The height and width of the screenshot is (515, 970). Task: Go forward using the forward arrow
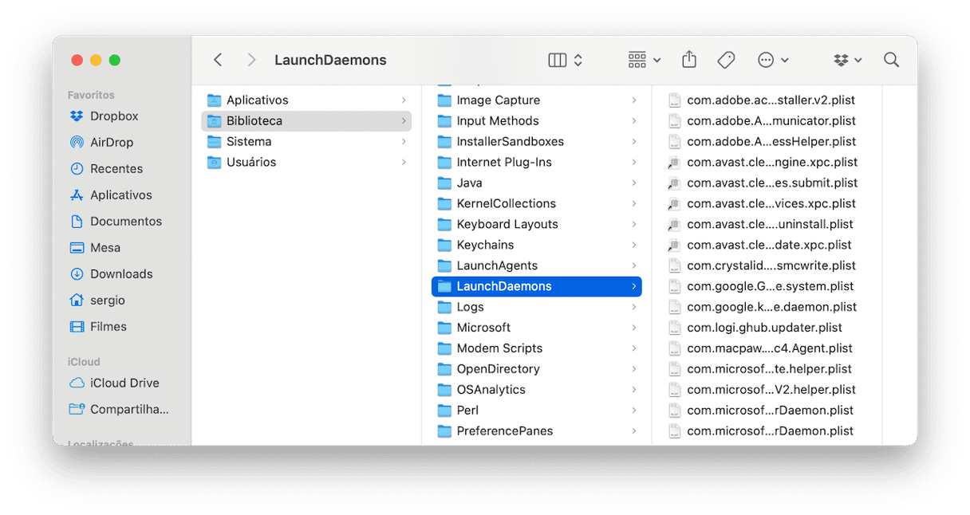[x=251, y=60]
